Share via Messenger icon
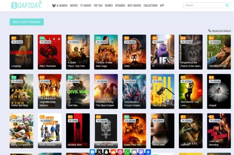234x155 pixels. pyautogui.click(x=92, y=152)
